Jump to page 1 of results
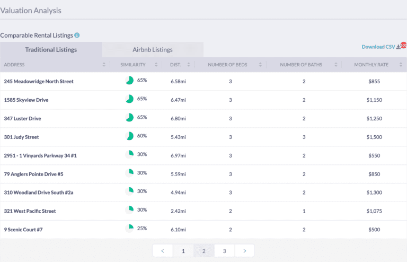 pos(183,251)
